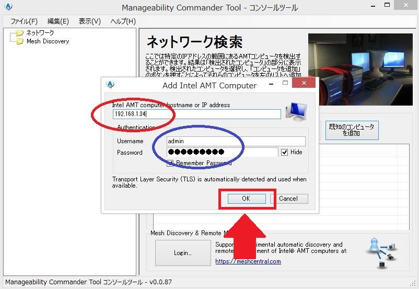Screen dimensions: 419x289
Task: Click the Transport Layer Security notice text
Action: pos(209,182)
